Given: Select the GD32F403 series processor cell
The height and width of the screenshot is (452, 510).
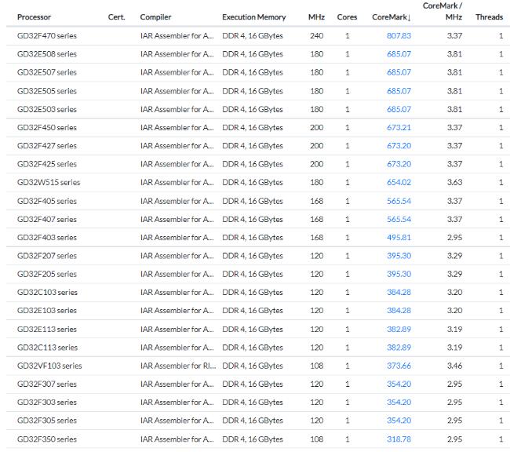Looking at the screenshot, I should pyautogui.click(x=47, y=238).
